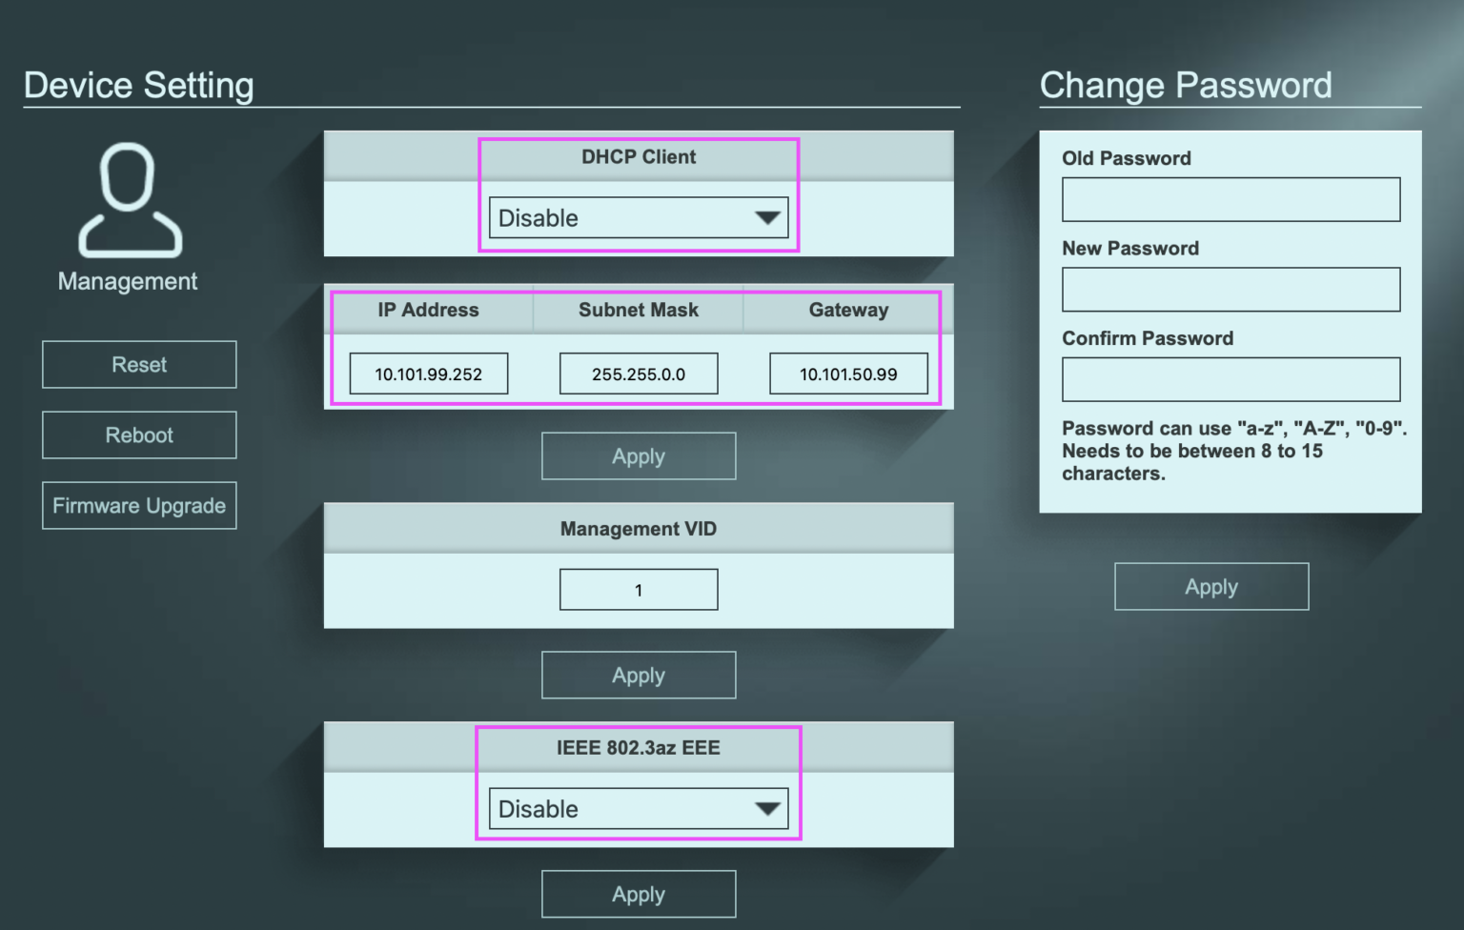Screen dimensions: 1464x930
Task: Focus the Old Password field
Action: 1230,199
